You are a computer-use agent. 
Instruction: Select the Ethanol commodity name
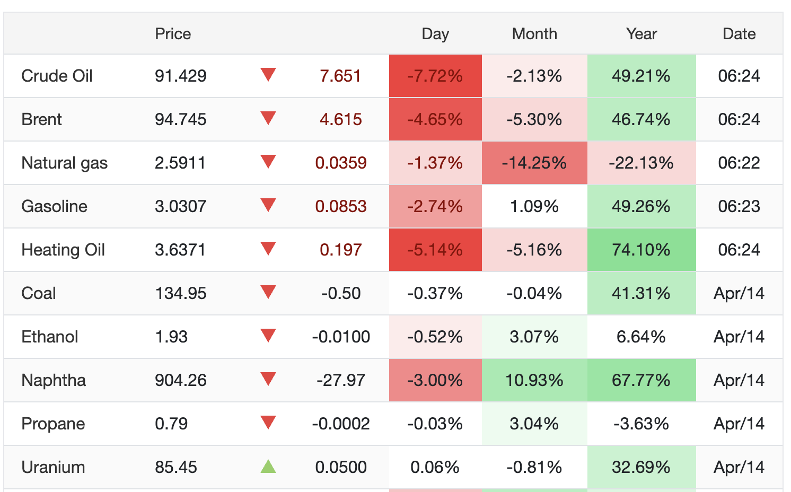point(49,337)
